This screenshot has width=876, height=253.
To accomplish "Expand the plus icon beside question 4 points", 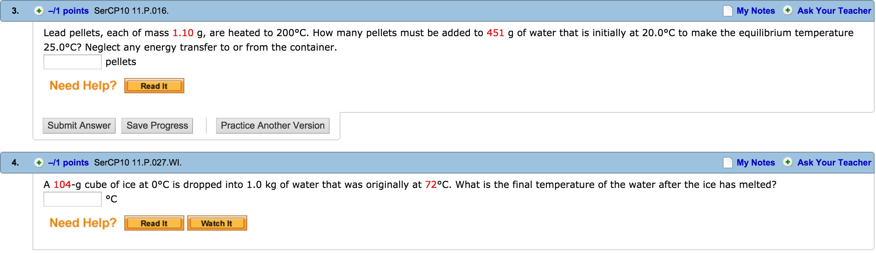I will 39,163.
